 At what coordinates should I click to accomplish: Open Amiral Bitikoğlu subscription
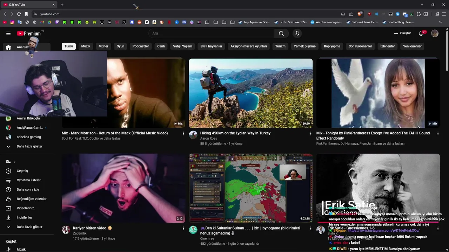(28, 118)
